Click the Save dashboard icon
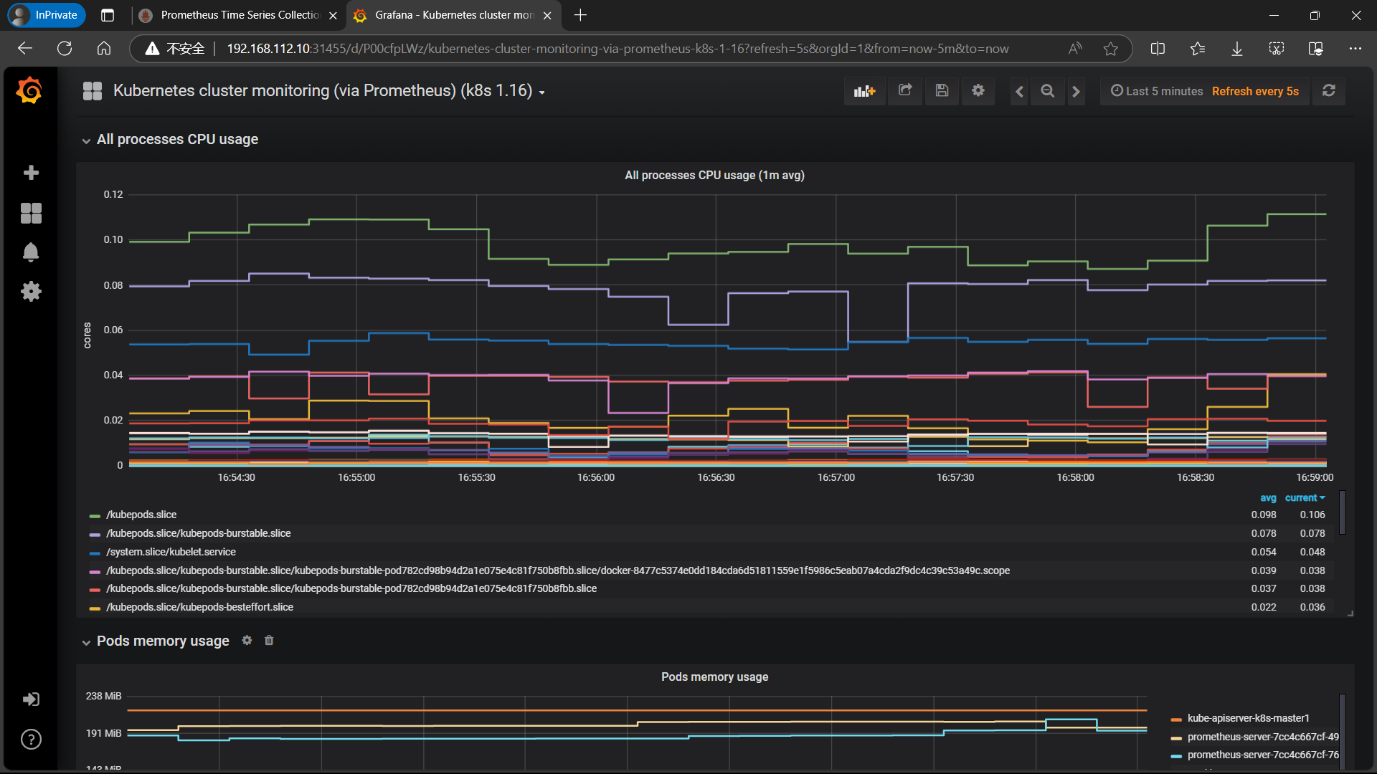Viewport: 1377px width, 774px height. pos(942,91)
